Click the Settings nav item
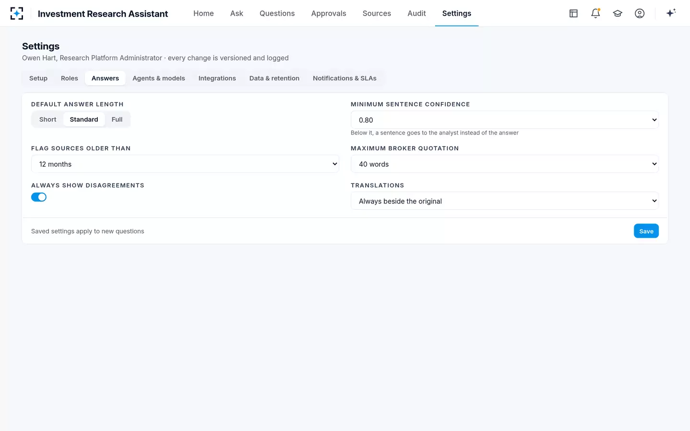Viewport: 690px width, 431px height. click(x=457, y=13)
